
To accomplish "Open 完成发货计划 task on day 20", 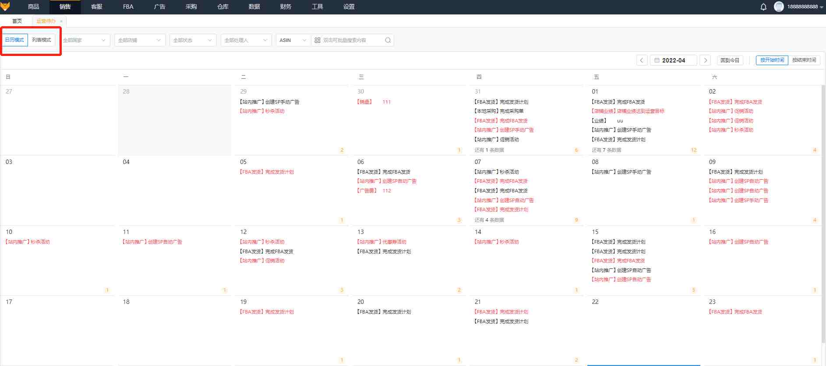I will pos(384,312).
